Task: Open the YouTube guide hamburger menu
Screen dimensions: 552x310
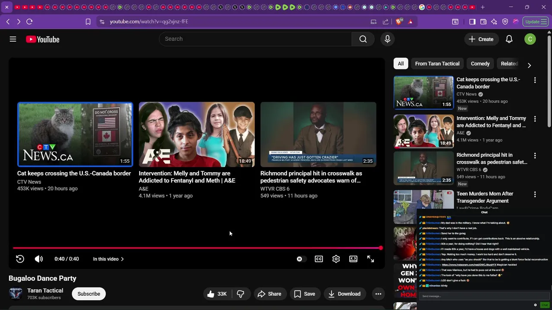Action: point(13,39)
